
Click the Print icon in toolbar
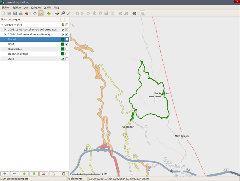tap(21, 13)
